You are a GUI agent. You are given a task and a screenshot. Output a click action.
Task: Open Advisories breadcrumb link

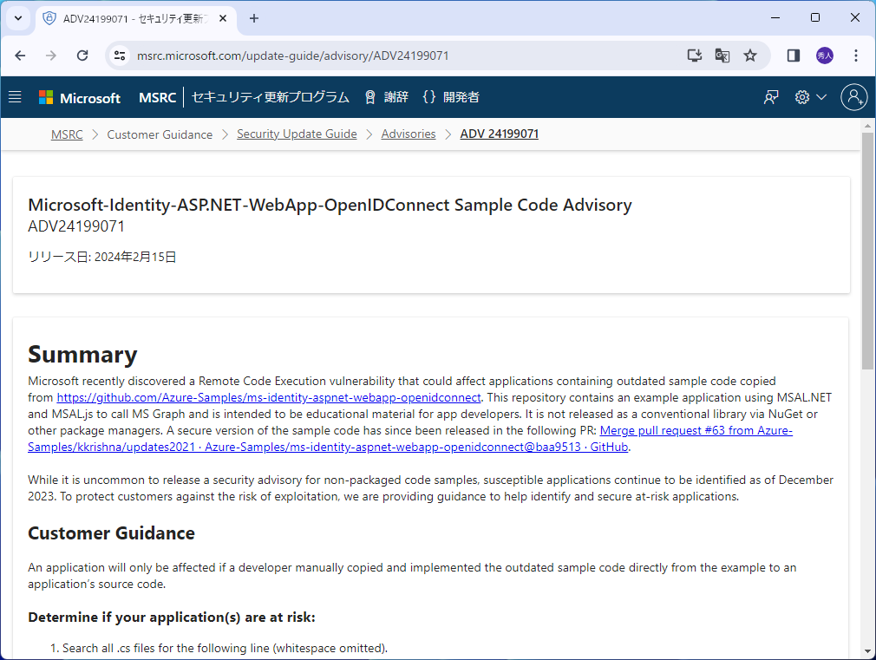409,134
